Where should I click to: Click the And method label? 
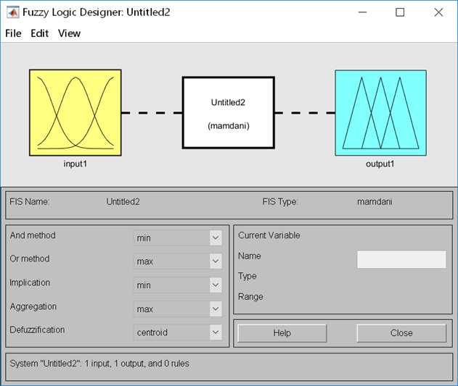point(33,235)
